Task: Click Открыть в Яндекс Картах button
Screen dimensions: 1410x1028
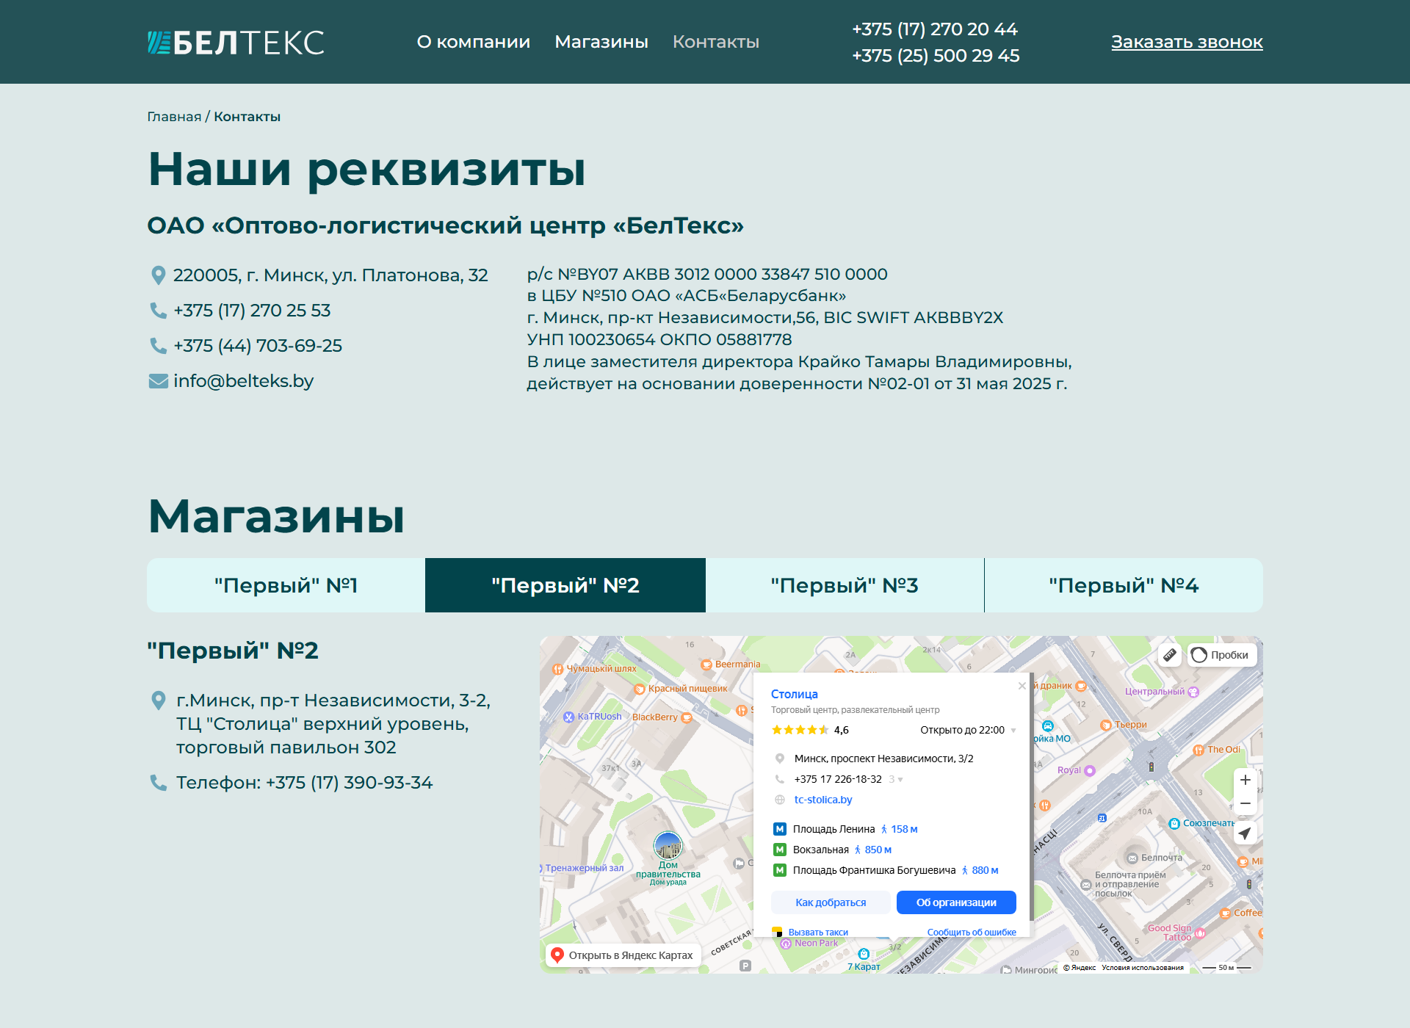Action: 623,955
